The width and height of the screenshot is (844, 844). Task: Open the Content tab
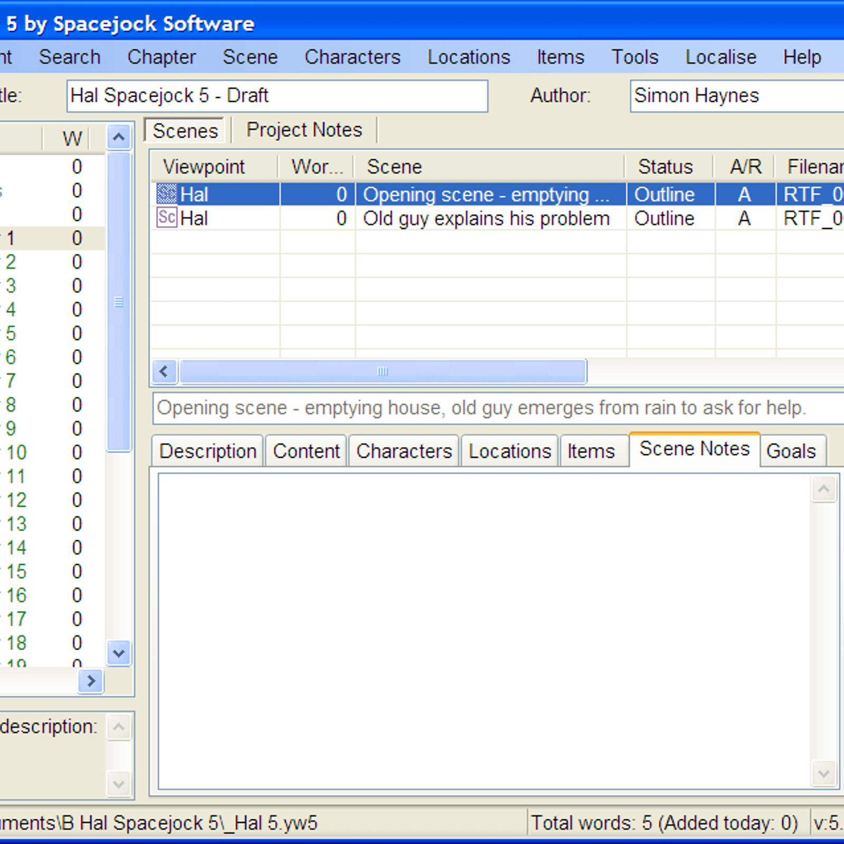tap(306, 451)
